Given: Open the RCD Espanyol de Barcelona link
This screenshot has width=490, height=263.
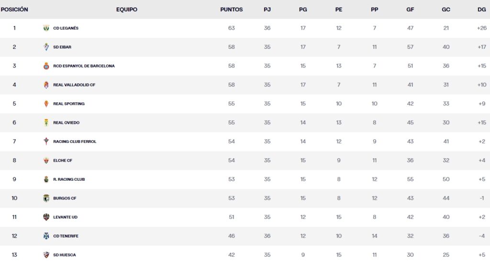Looking at the screenshot, I should (84, 66).
